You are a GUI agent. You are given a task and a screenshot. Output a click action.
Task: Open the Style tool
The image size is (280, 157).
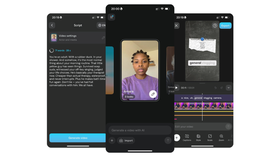click(199, 138)
